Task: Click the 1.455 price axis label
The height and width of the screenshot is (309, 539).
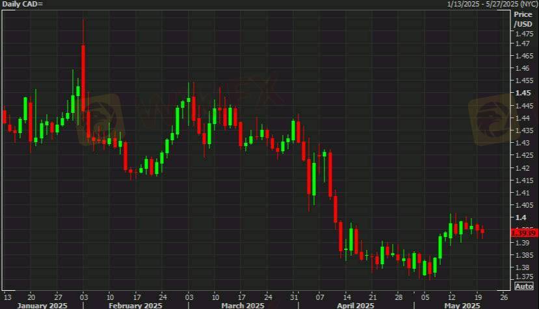Action: (525, 80)
